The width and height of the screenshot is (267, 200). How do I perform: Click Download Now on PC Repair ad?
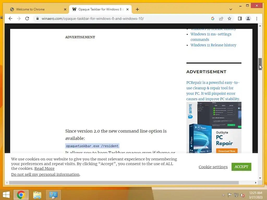227,151
